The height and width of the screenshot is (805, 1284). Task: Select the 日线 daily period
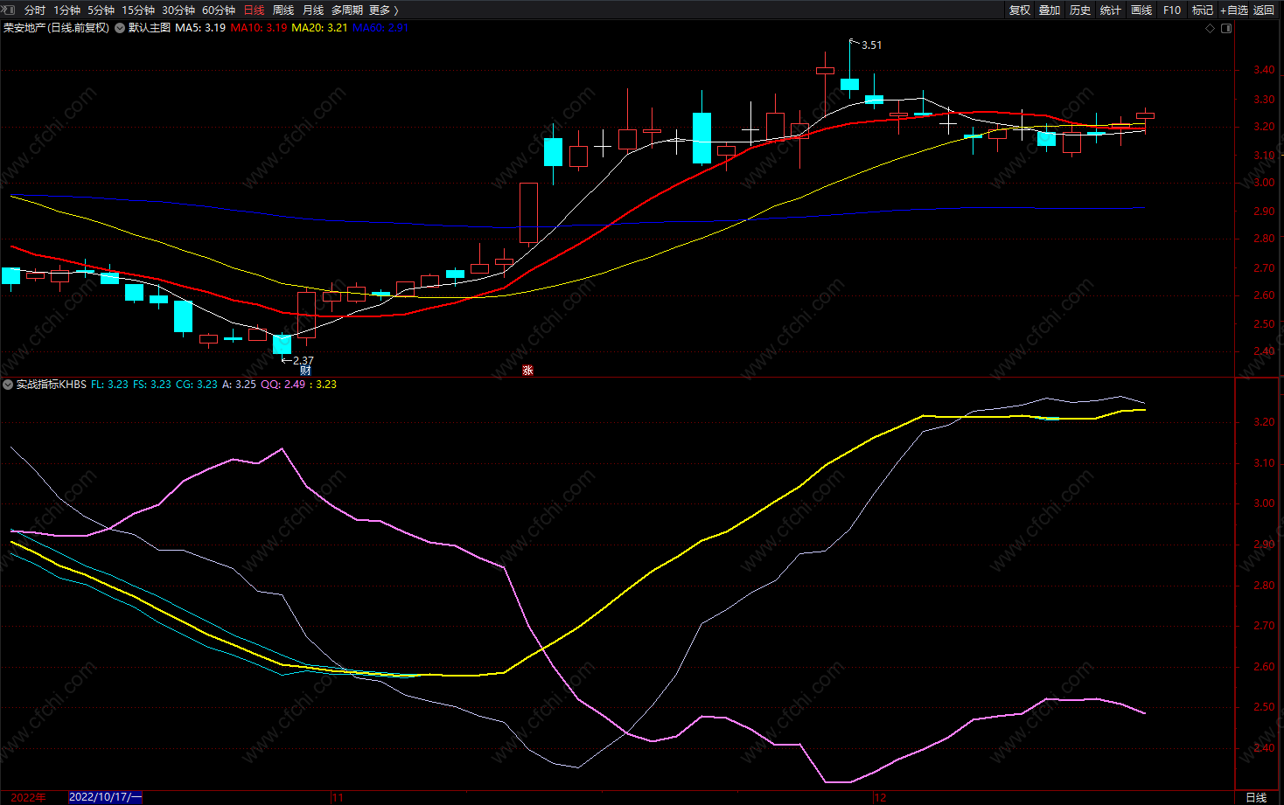254,10
